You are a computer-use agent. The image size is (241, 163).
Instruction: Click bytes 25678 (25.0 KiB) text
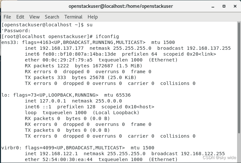pyautogui.click(x=104, y=77)
